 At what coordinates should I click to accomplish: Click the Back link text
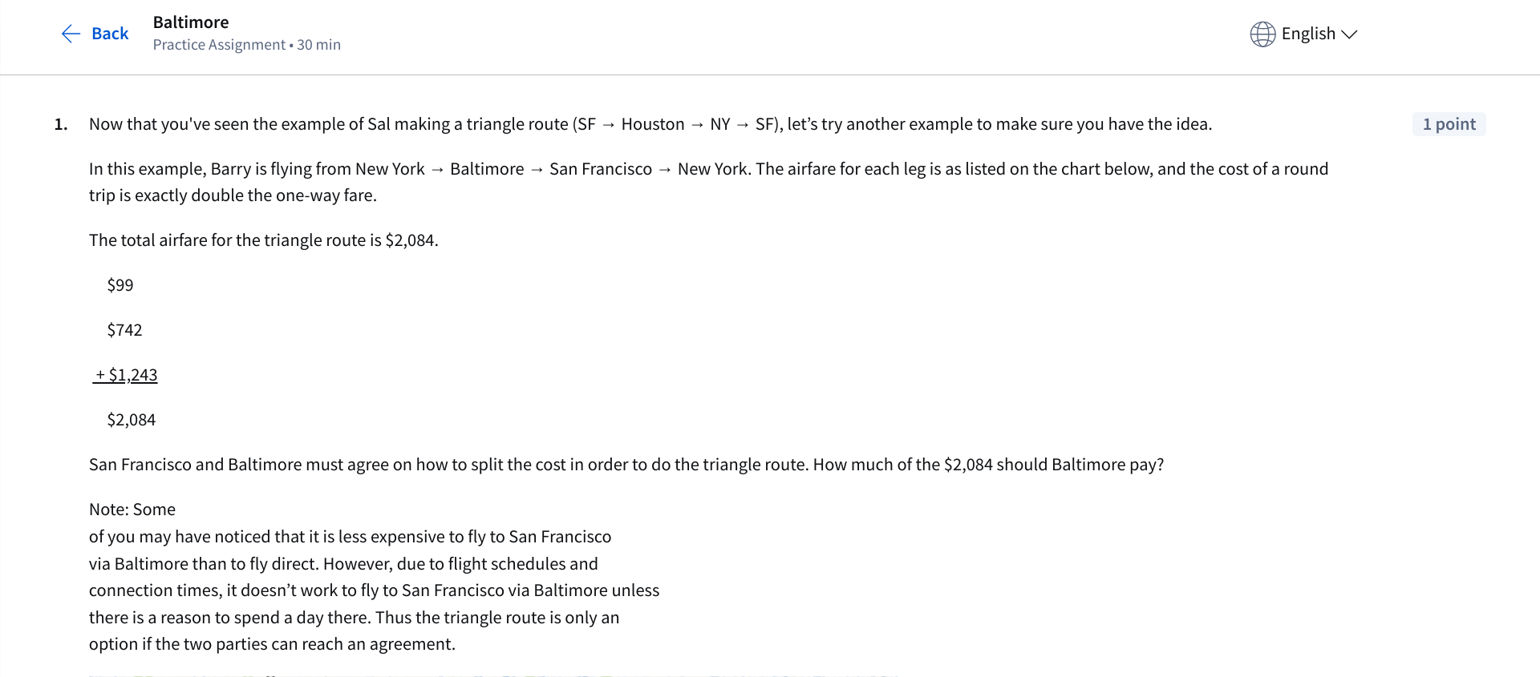110,34
